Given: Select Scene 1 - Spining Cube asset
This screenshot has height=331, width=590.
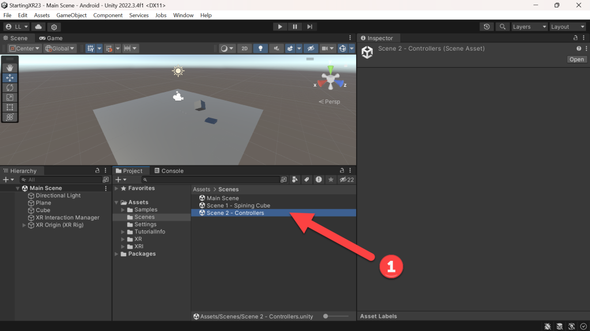Looking at the screenshot, I should [x=274, y=206].
